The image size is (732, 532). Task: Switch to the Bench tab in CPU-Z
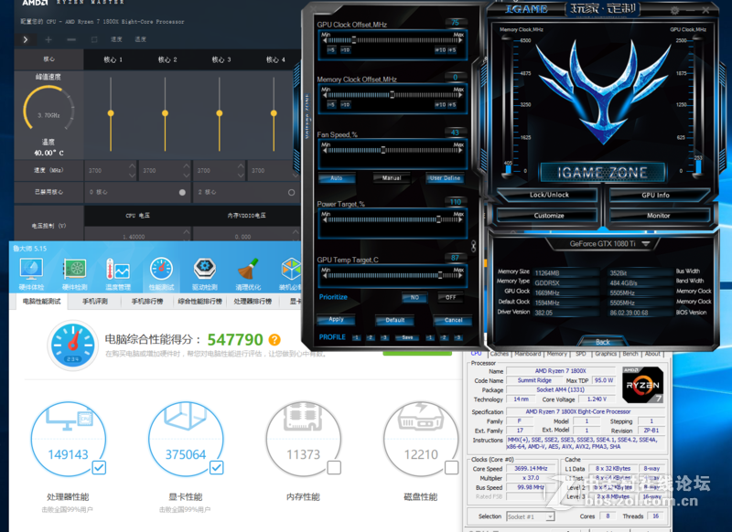pos(630,354)
